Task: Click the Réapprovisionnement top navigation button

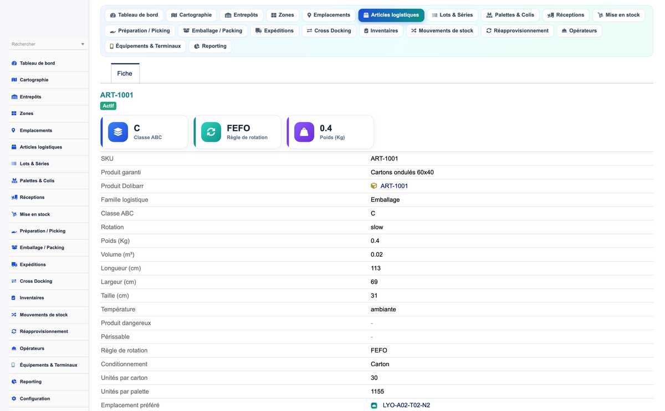Action: [x=517, y=30]
